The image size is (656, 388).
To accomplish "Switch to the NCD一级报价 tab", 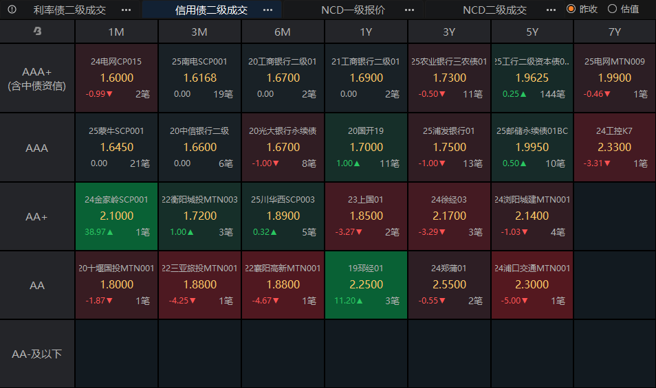I will point(353,10).
